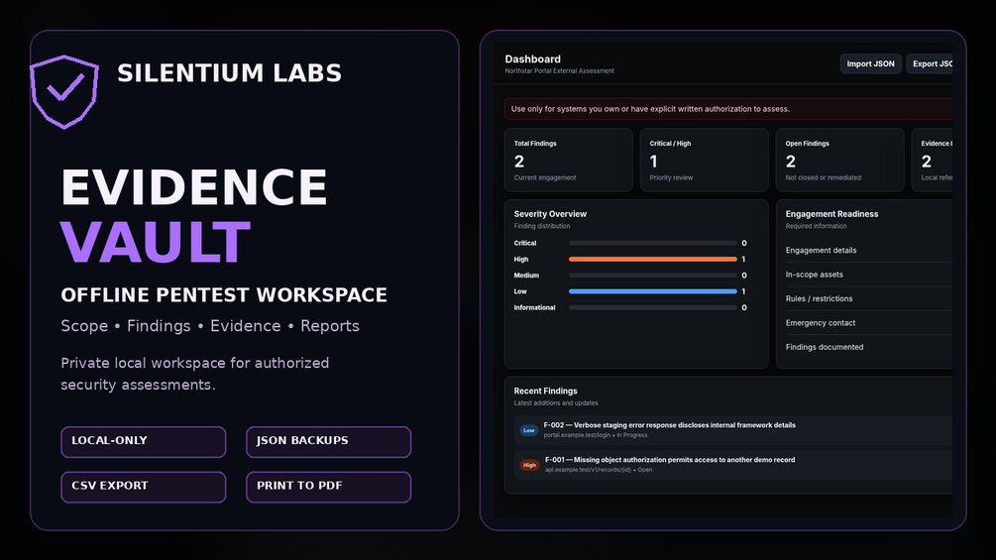
Task: Click the authorization warning banner
Action: 728,109
